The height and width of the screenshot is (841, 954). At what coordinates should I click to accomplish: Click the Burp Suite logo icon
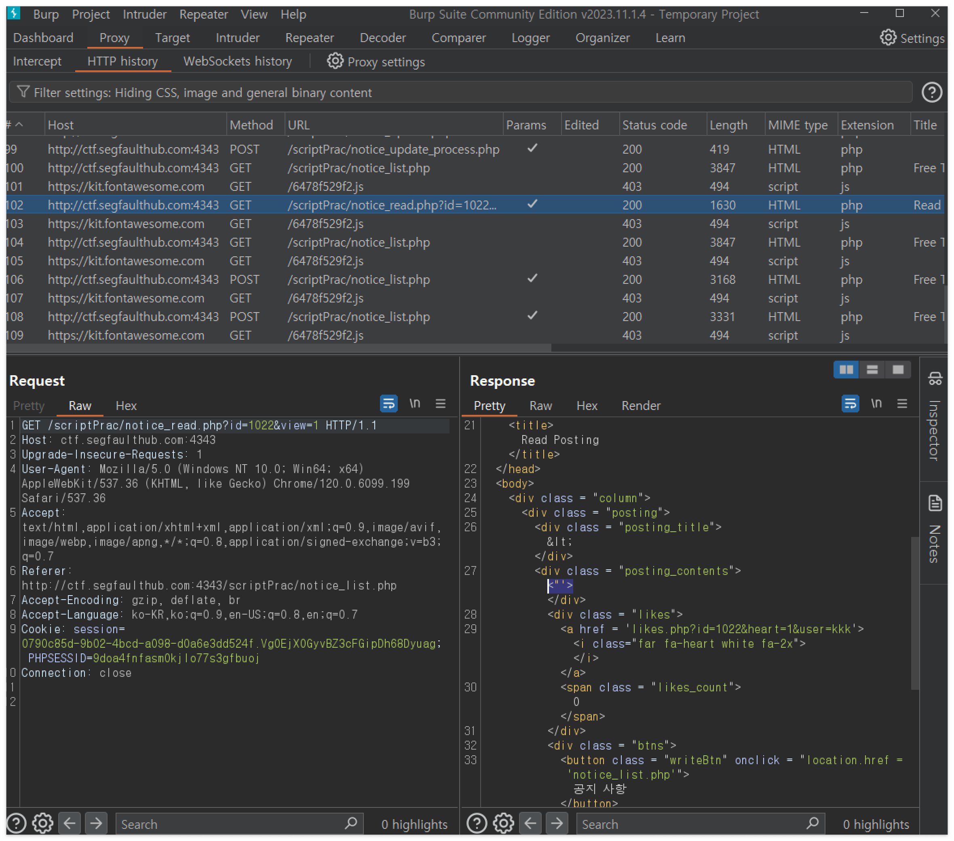click(14, 13)
